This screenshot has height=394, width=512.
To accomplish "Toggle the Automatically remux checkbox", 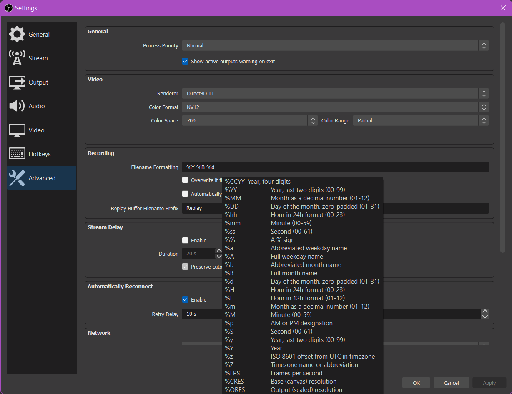I will pyautogui.click(x=185, y=194).
